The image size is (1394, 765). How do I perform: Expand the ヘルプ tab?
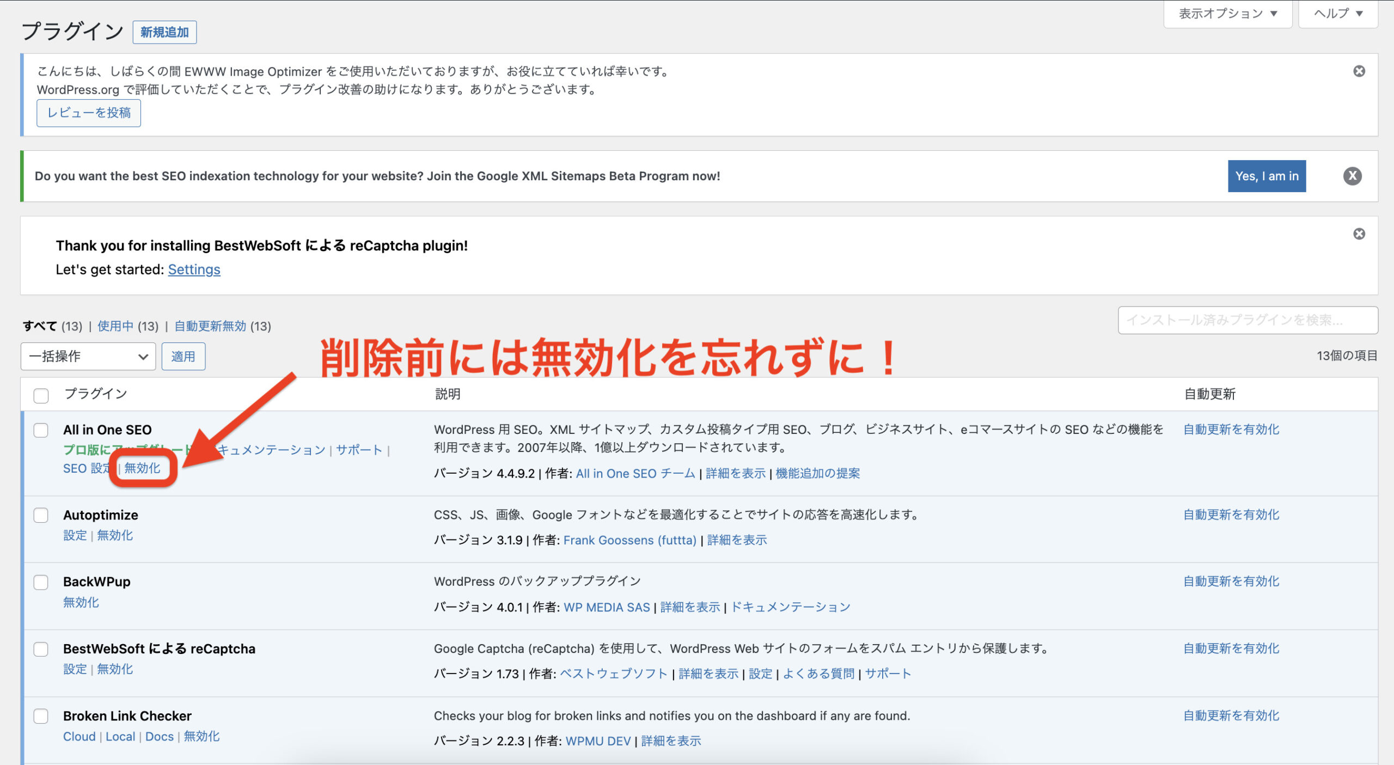[1338, 14]
